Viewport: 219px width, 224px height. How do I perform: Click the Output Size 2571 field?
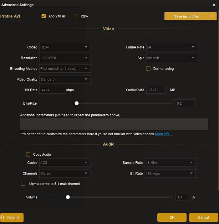(x=156, y=90)
